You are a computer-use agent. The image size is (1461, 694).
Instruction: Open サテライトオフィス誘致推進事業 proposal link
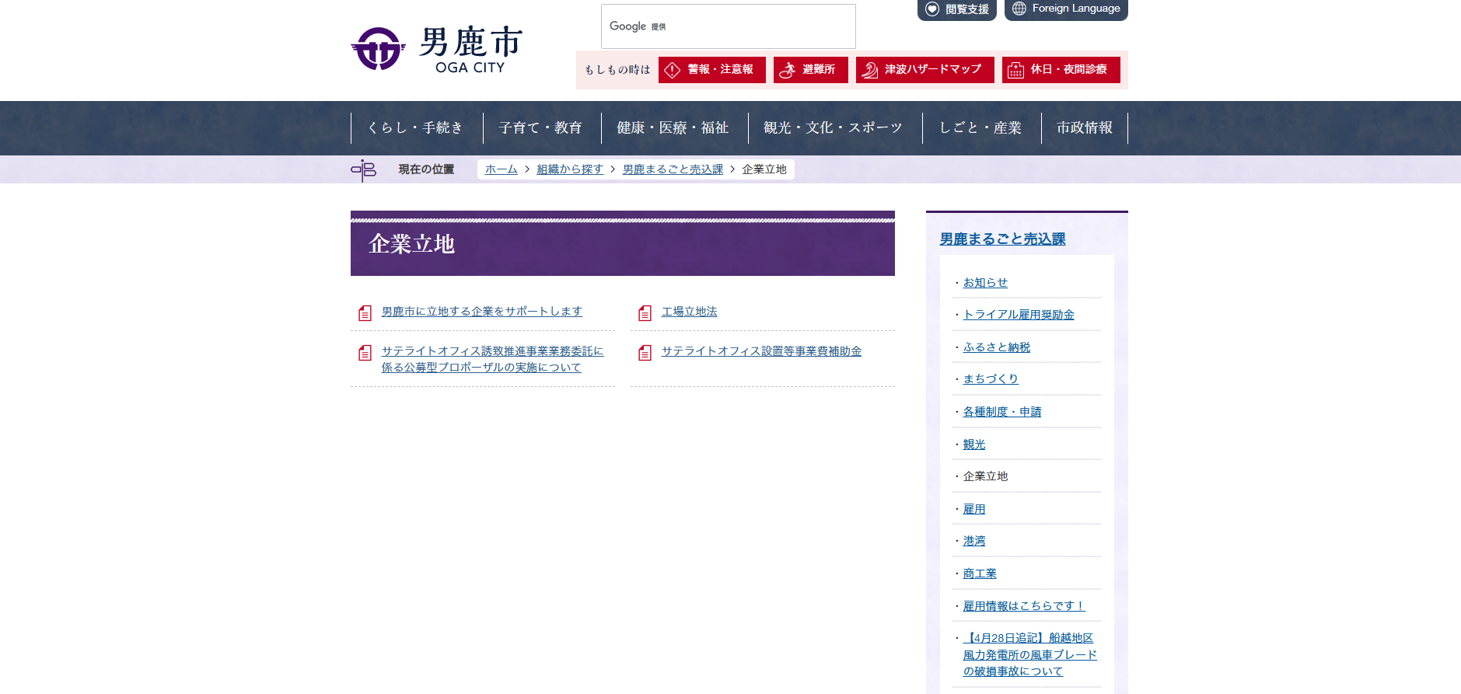[492, 359]
